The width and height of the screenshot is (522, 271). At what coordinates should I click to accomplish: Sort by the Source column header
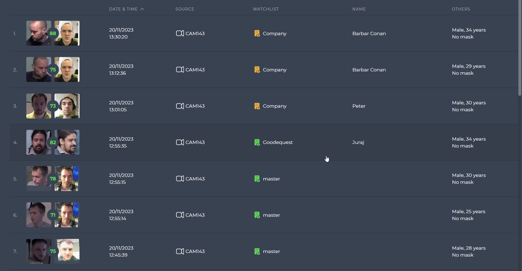[185, 9]
